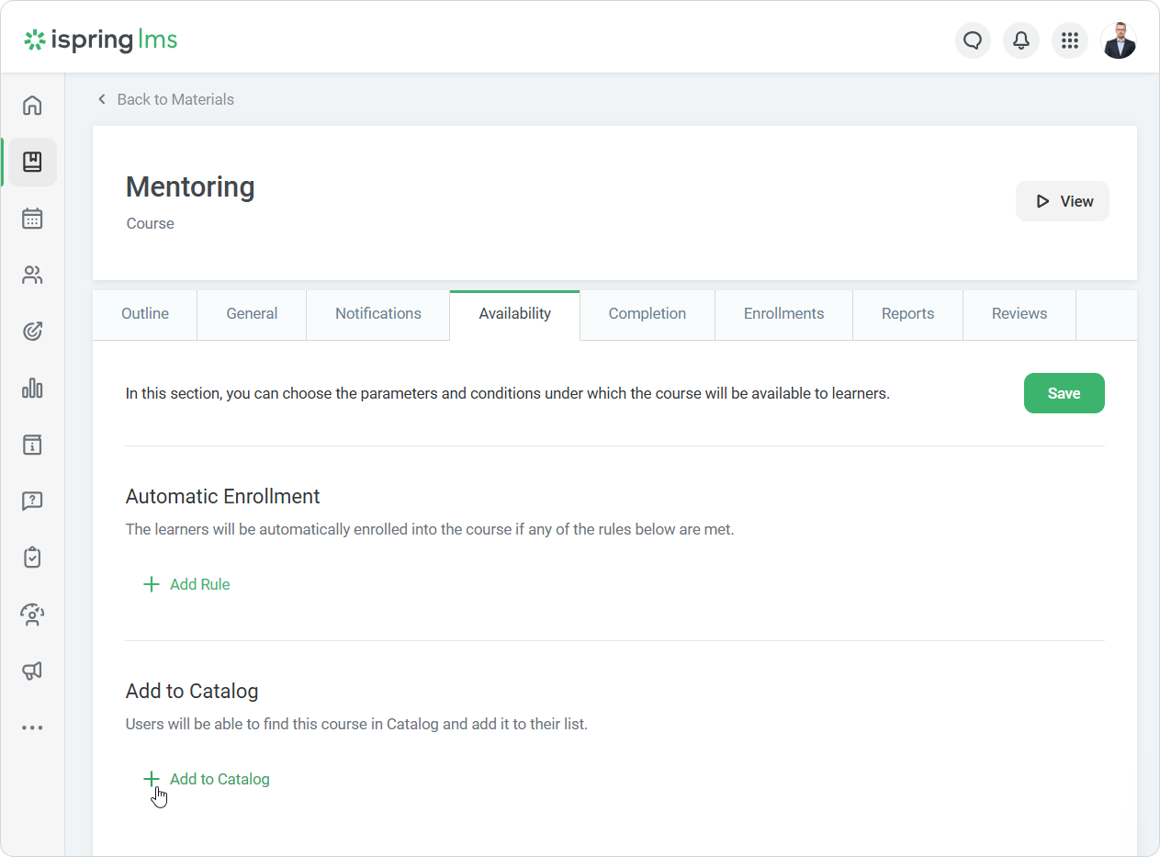
Task: Open the Home icon in sidebar
Action: (x=32, y=106)
